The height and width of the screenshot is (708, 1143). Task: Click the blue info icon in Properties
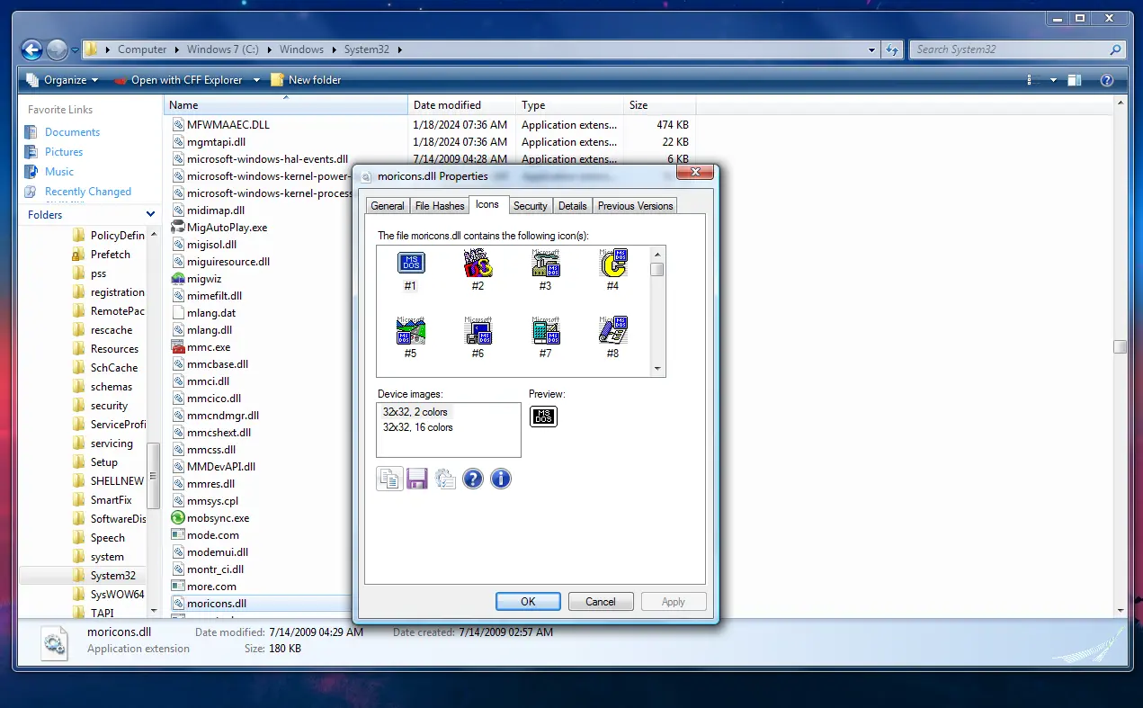(501, 479)
